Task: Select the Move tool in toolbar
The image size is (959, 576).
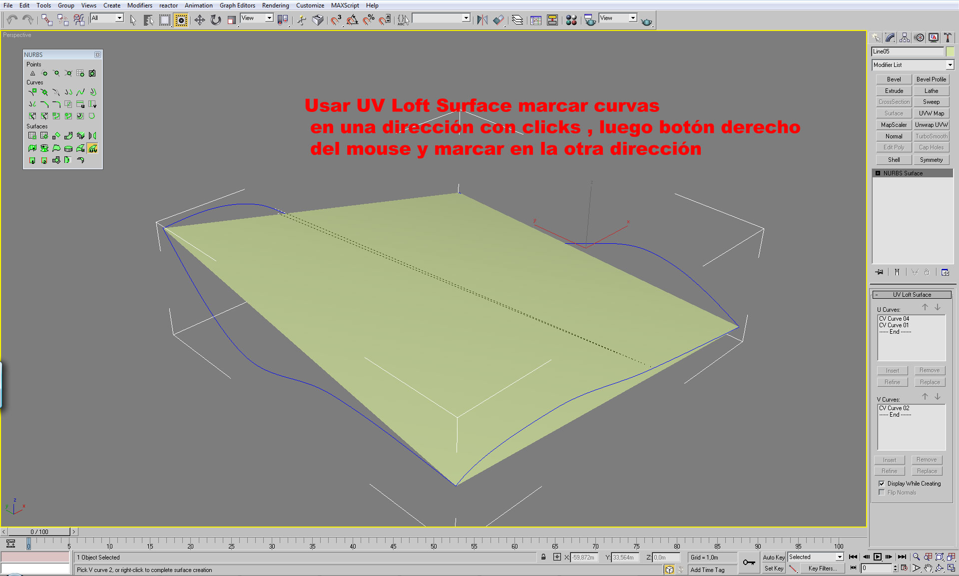Action: click(199, 20)
